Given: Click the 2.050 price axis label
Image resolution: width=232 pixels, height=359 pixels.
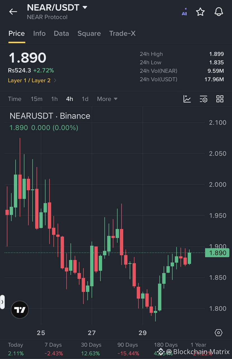Looking at the screenshot, I should 218,154.
